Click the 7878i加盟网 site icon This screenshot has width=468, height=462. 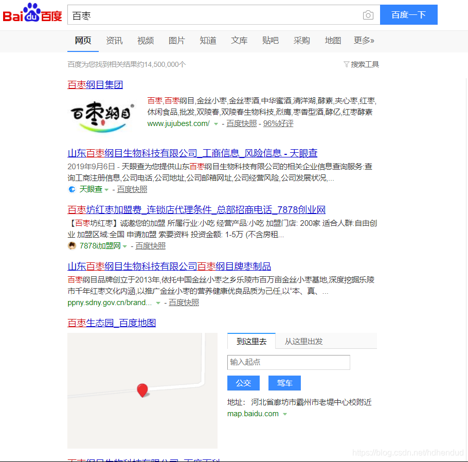[x=72, y=246]
